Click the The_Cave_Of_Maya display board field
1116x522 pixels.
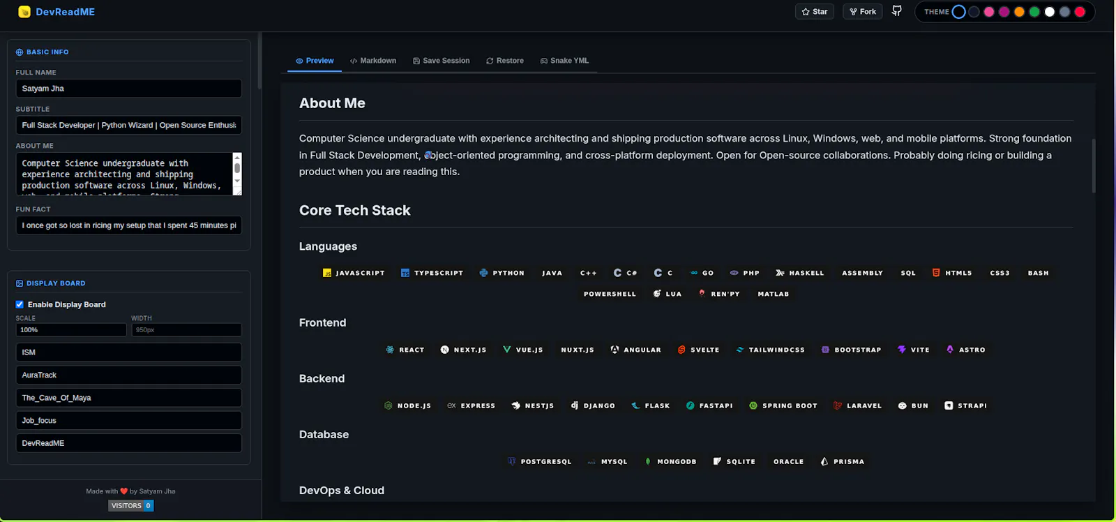tap(129, 398)
